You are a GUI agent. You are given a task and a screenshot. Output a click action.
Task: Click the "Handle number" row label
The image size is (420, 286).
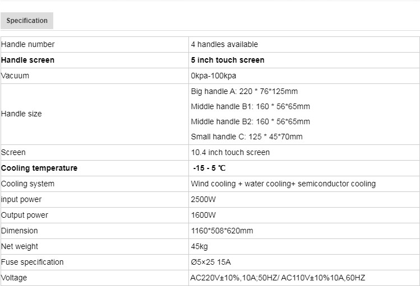point(28,44)
